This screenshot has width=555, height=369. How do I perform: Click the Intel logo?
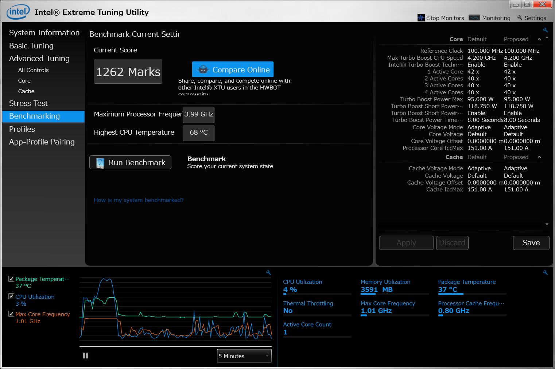click(x=18, y=12)
